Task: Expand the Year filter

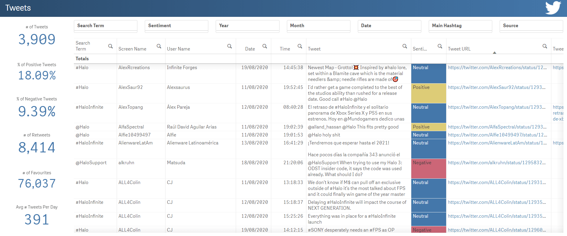Action: [248, 26]
